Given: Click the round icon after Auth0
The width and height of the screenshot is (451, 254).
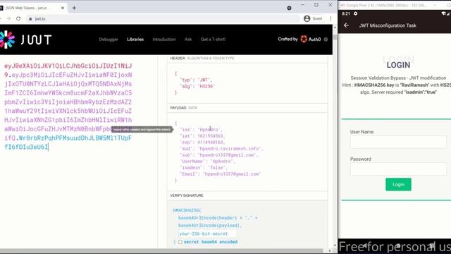Looking at the screenshot, I should [x=326, y=40].
